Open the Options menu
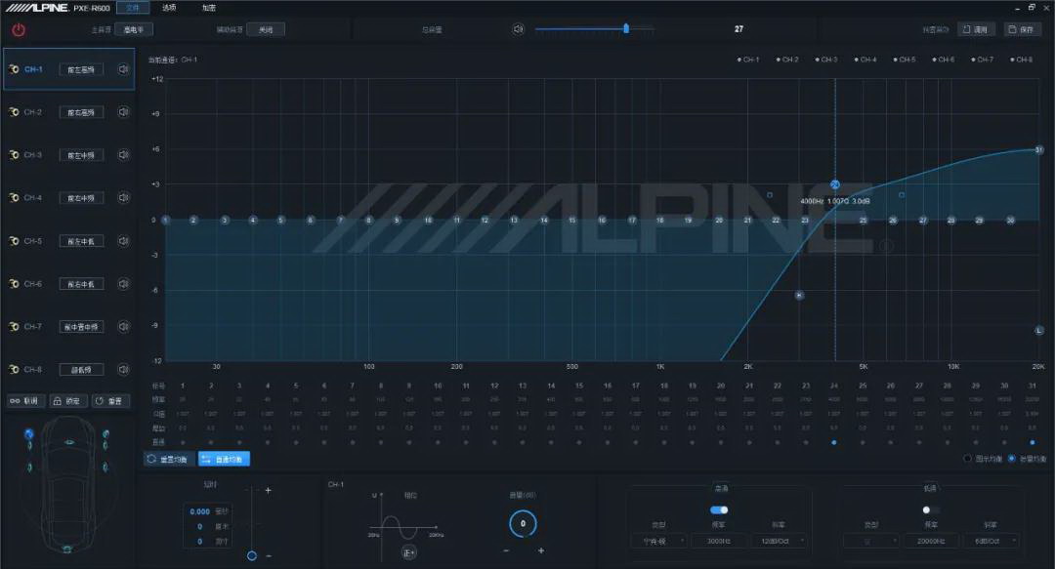1055x569 pixels. [169, 8]
